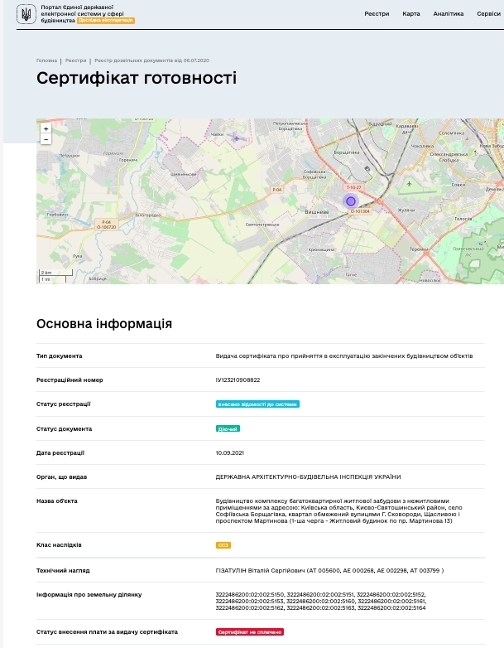
Task: Click the airport plane icon near Жуляни
Action: pyautogui.click(x=409, y=184)
